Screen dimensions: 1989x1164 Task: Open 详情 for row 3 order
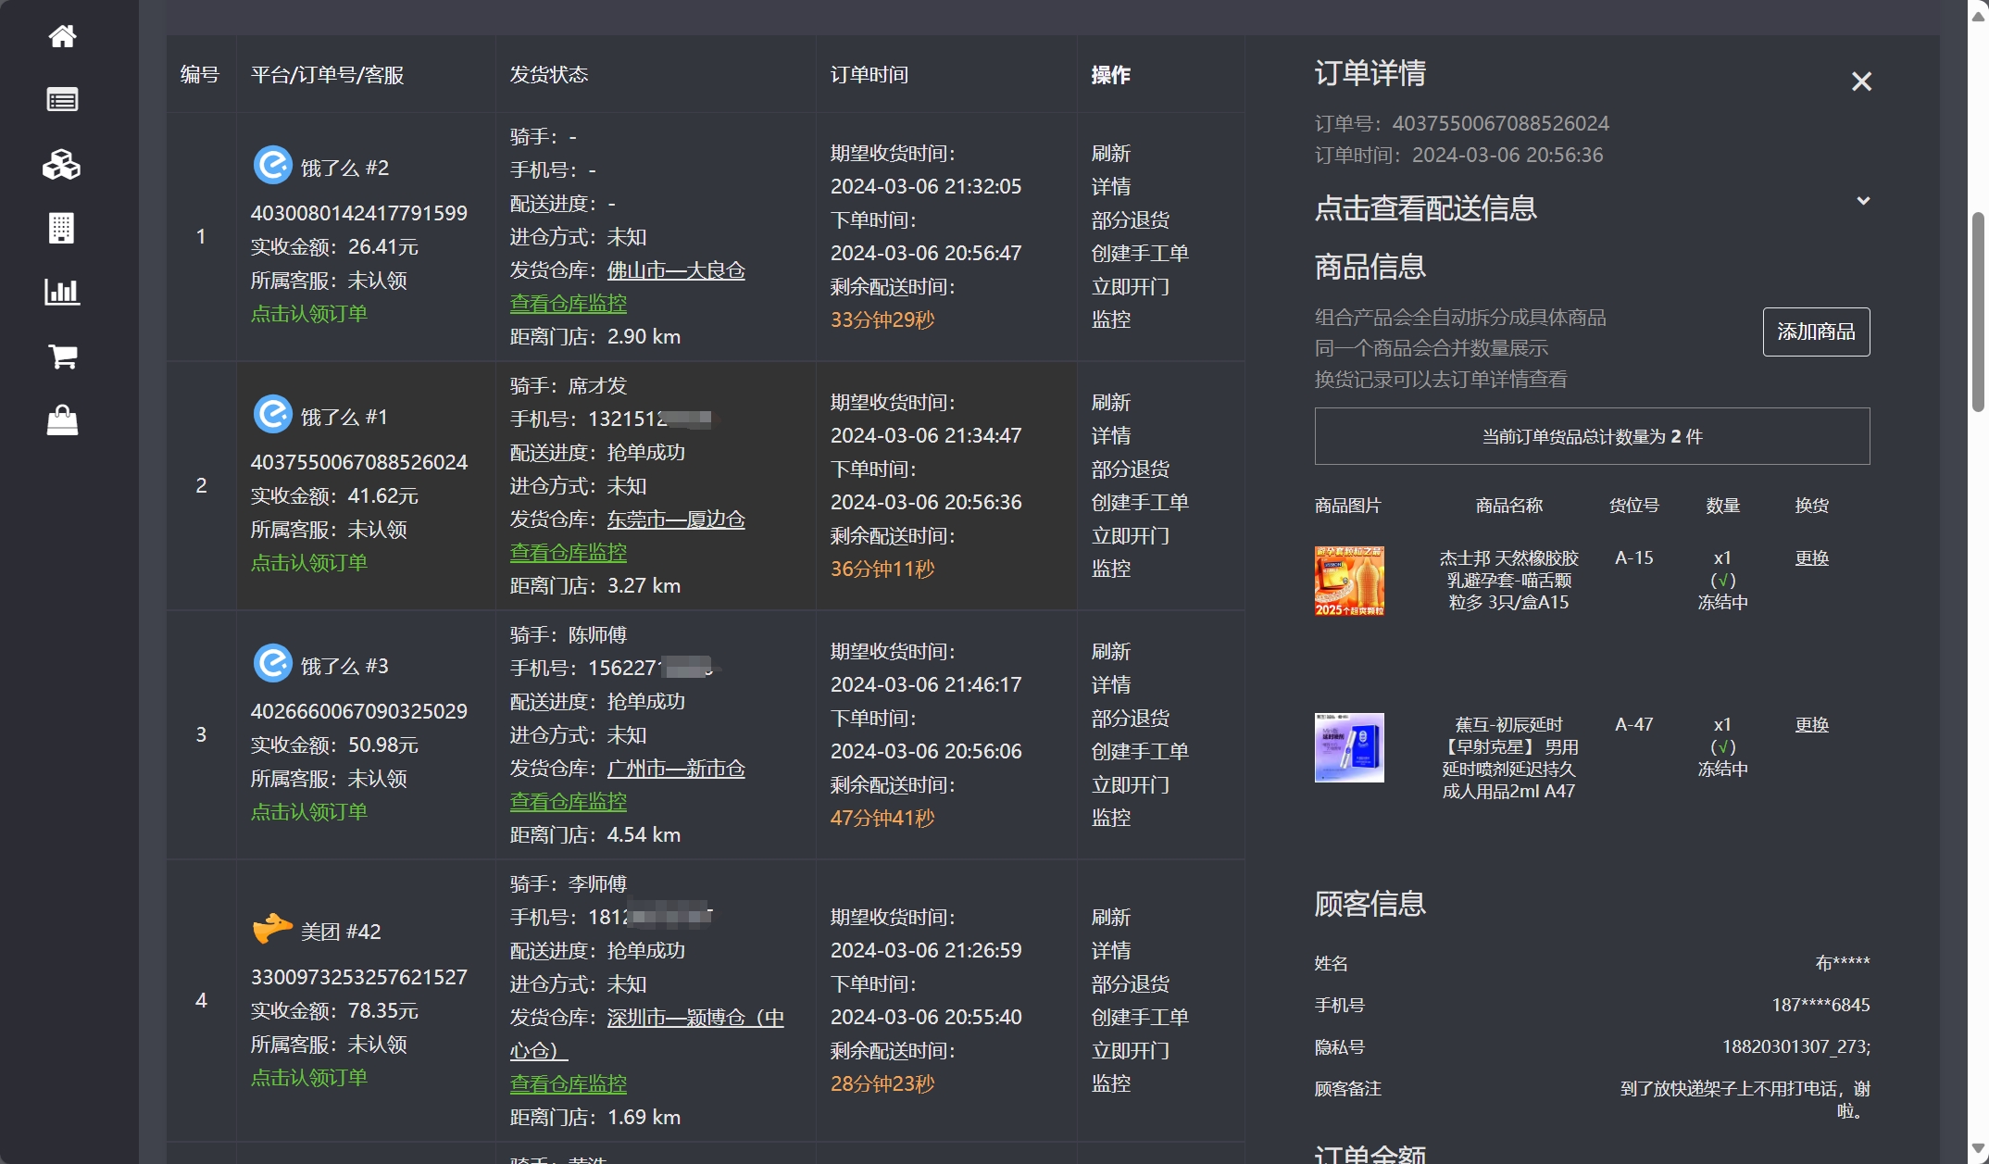coord(1111,685)
